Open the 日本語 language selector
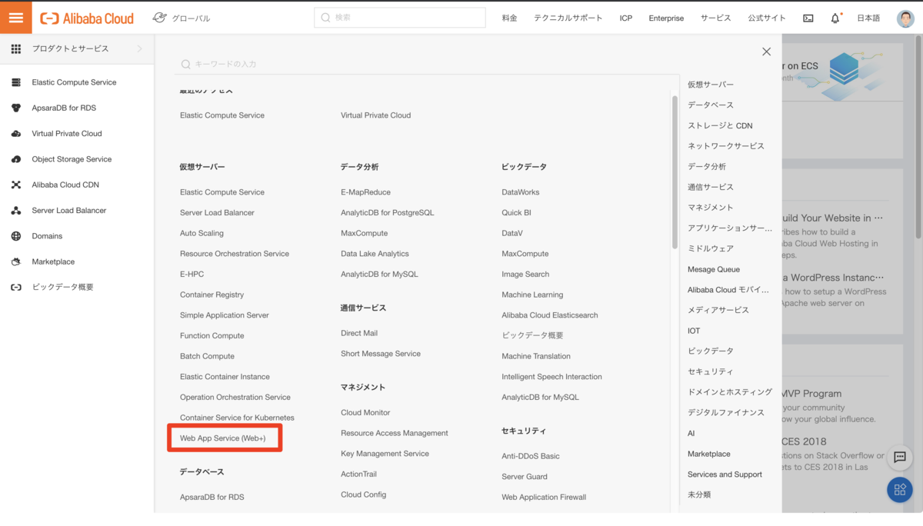The width and height of the screenshot is (923, 526). tap(868, 18)
